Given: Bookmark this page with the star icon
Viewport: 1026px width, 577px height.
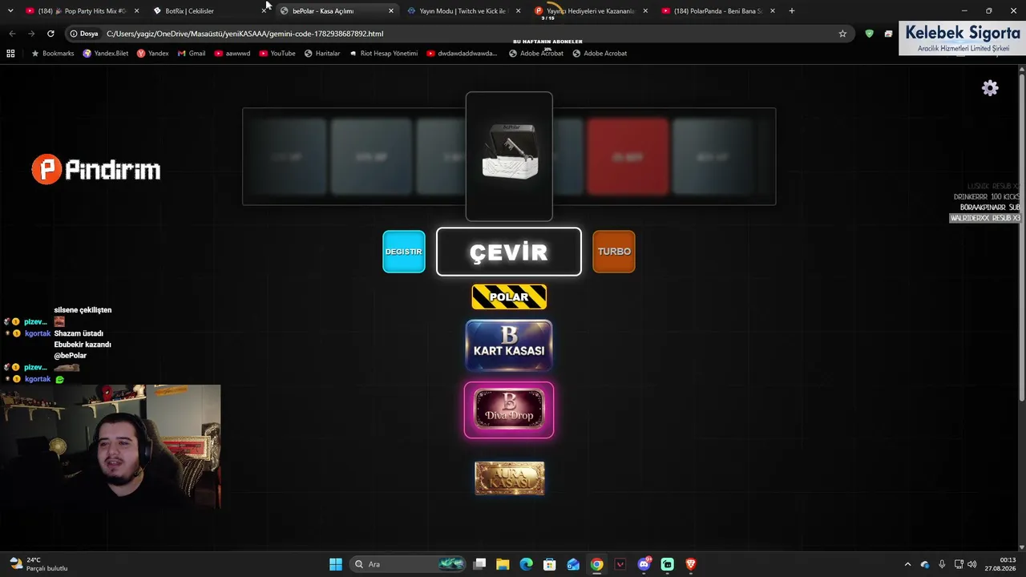Looking at the screenshot, I should (x=842, y=34).
